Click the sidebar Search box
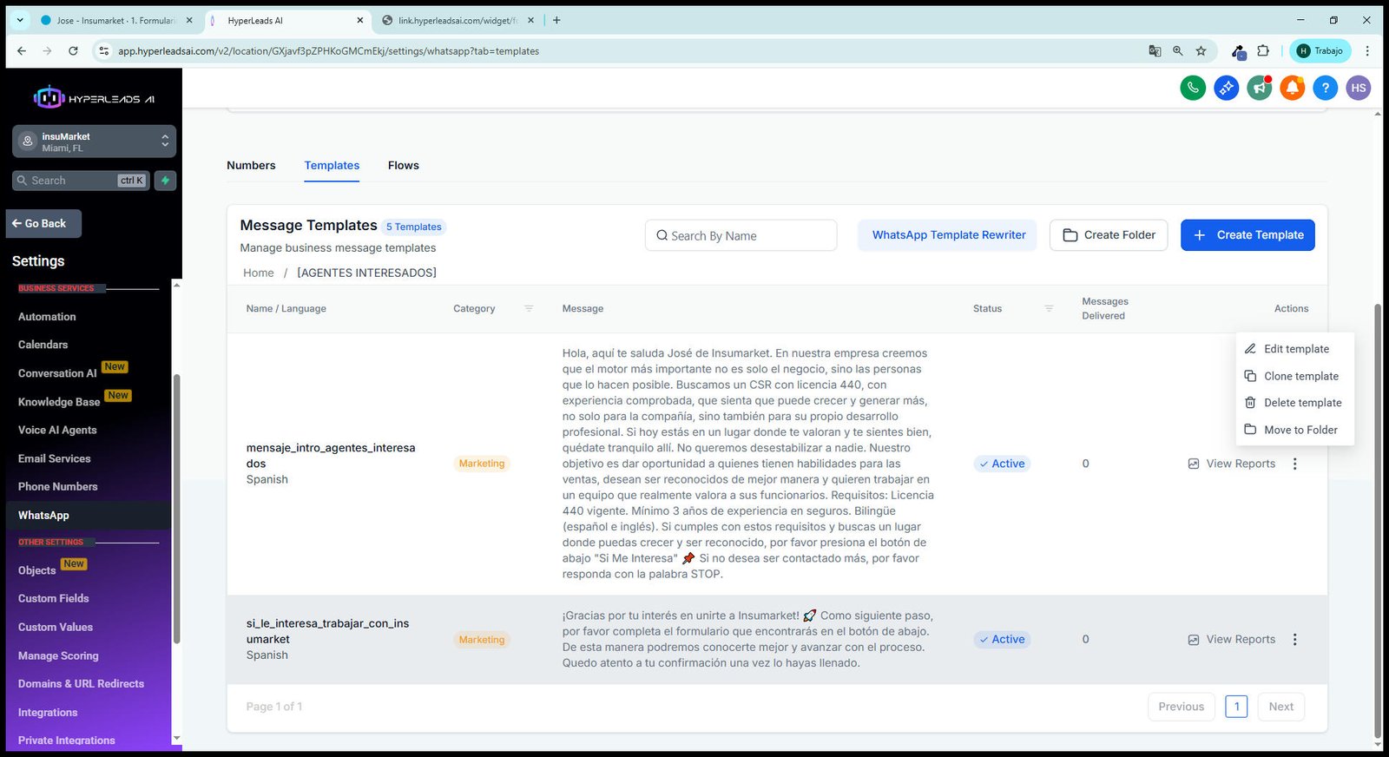The image size is (1389, 757). point(82,181)
